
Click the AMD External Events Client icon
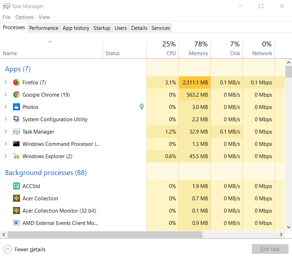tap(17, 223)
